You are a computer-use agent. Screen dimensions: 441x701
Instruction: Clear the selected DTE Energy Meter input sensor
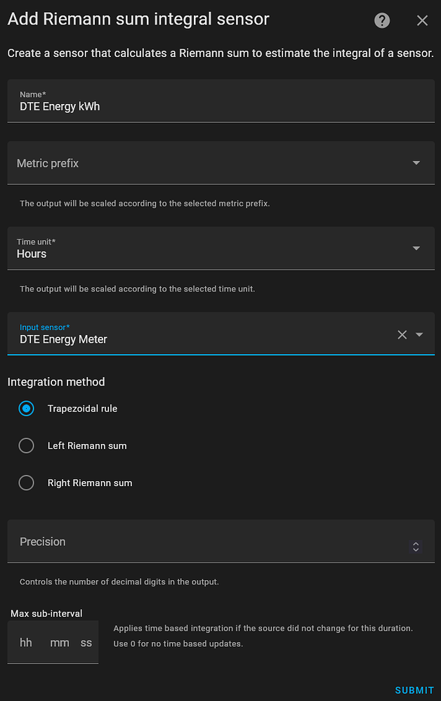click(400, 334)
